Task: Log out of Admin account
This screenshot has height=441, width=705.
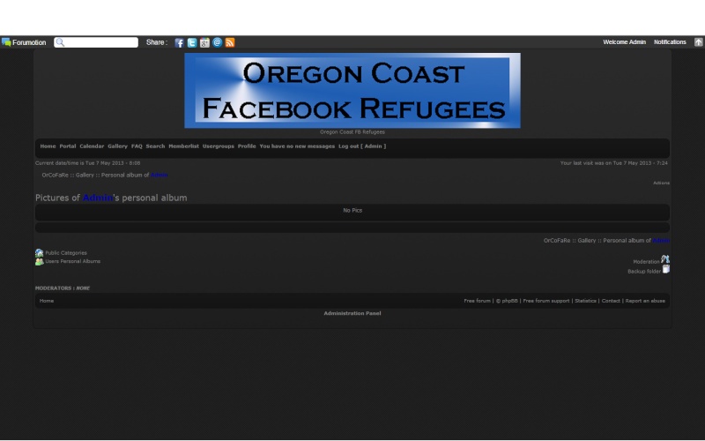Action: click(362, 146)
